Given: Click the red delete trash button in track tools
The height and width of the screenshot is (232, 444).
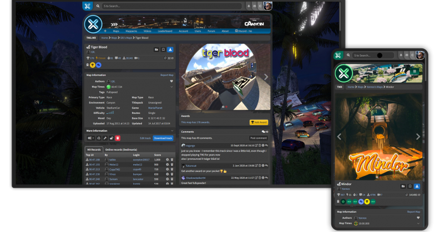Looking at the screenshot, I should tap(118, 138).
